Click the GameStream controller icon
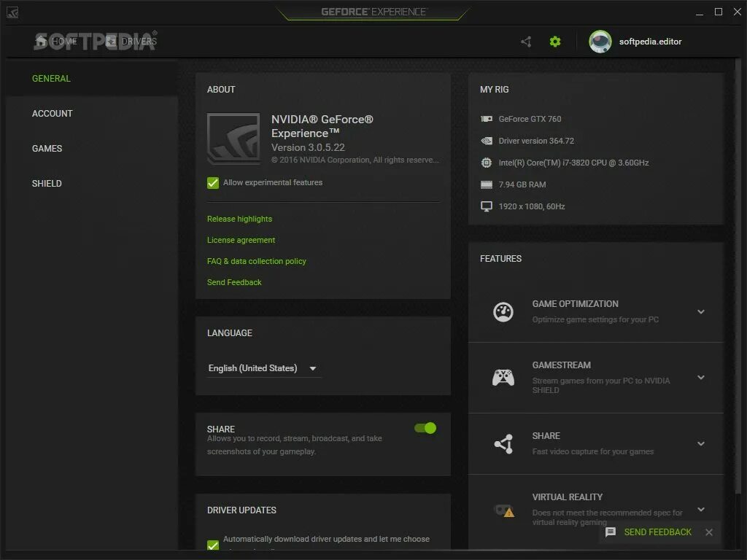The width and height of the screenshot is (747, 560). click(x=503, y=378)
